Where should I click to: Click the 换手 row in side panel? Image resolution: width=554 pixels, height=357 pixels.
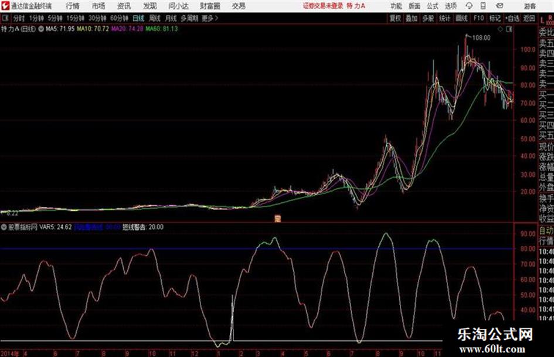point(546,198)
